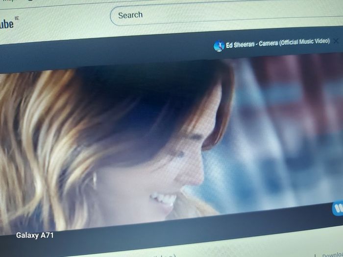Close the video title overlay
Viewport: 343px width, 257px height.
336,41
